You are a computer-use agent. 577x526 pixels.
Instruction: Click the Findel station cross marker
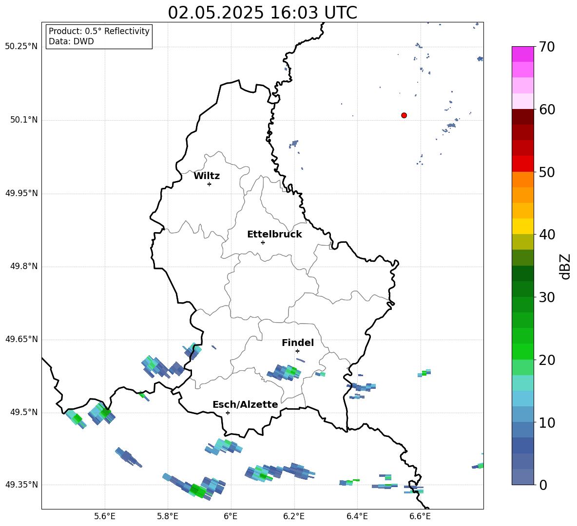pyautogui.click(x=298, y=351)
